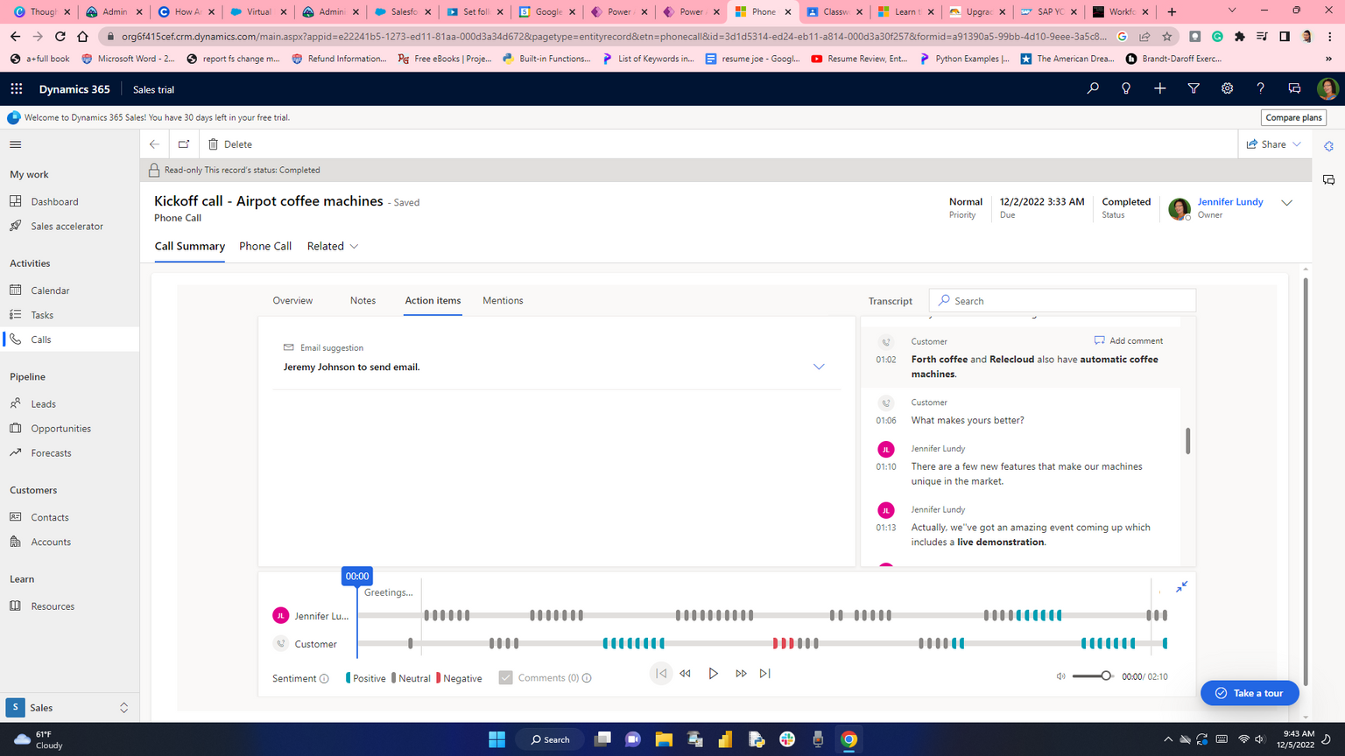This screenshot has width=1345, height=756.
Task: Open the Dynamics 365 app launcher
Action: coord(17,89)
